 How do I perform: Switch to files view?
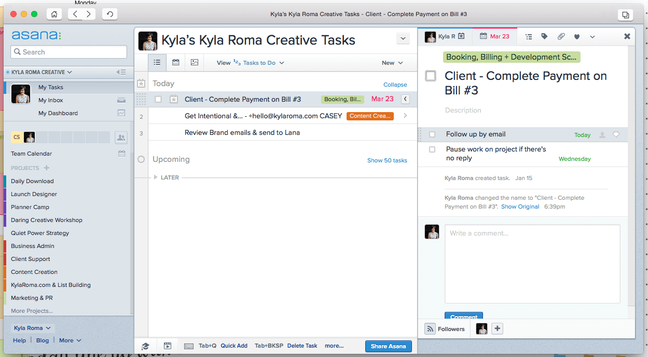[x=195, y=63]
